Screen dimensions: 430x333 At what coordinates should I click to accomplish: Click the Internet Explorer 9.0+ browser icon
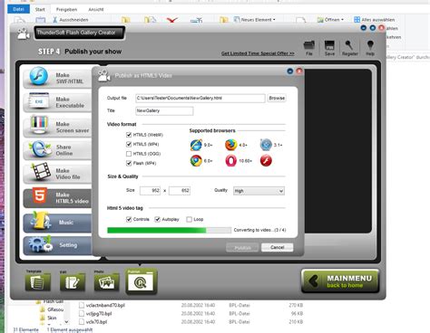point(196,145)
